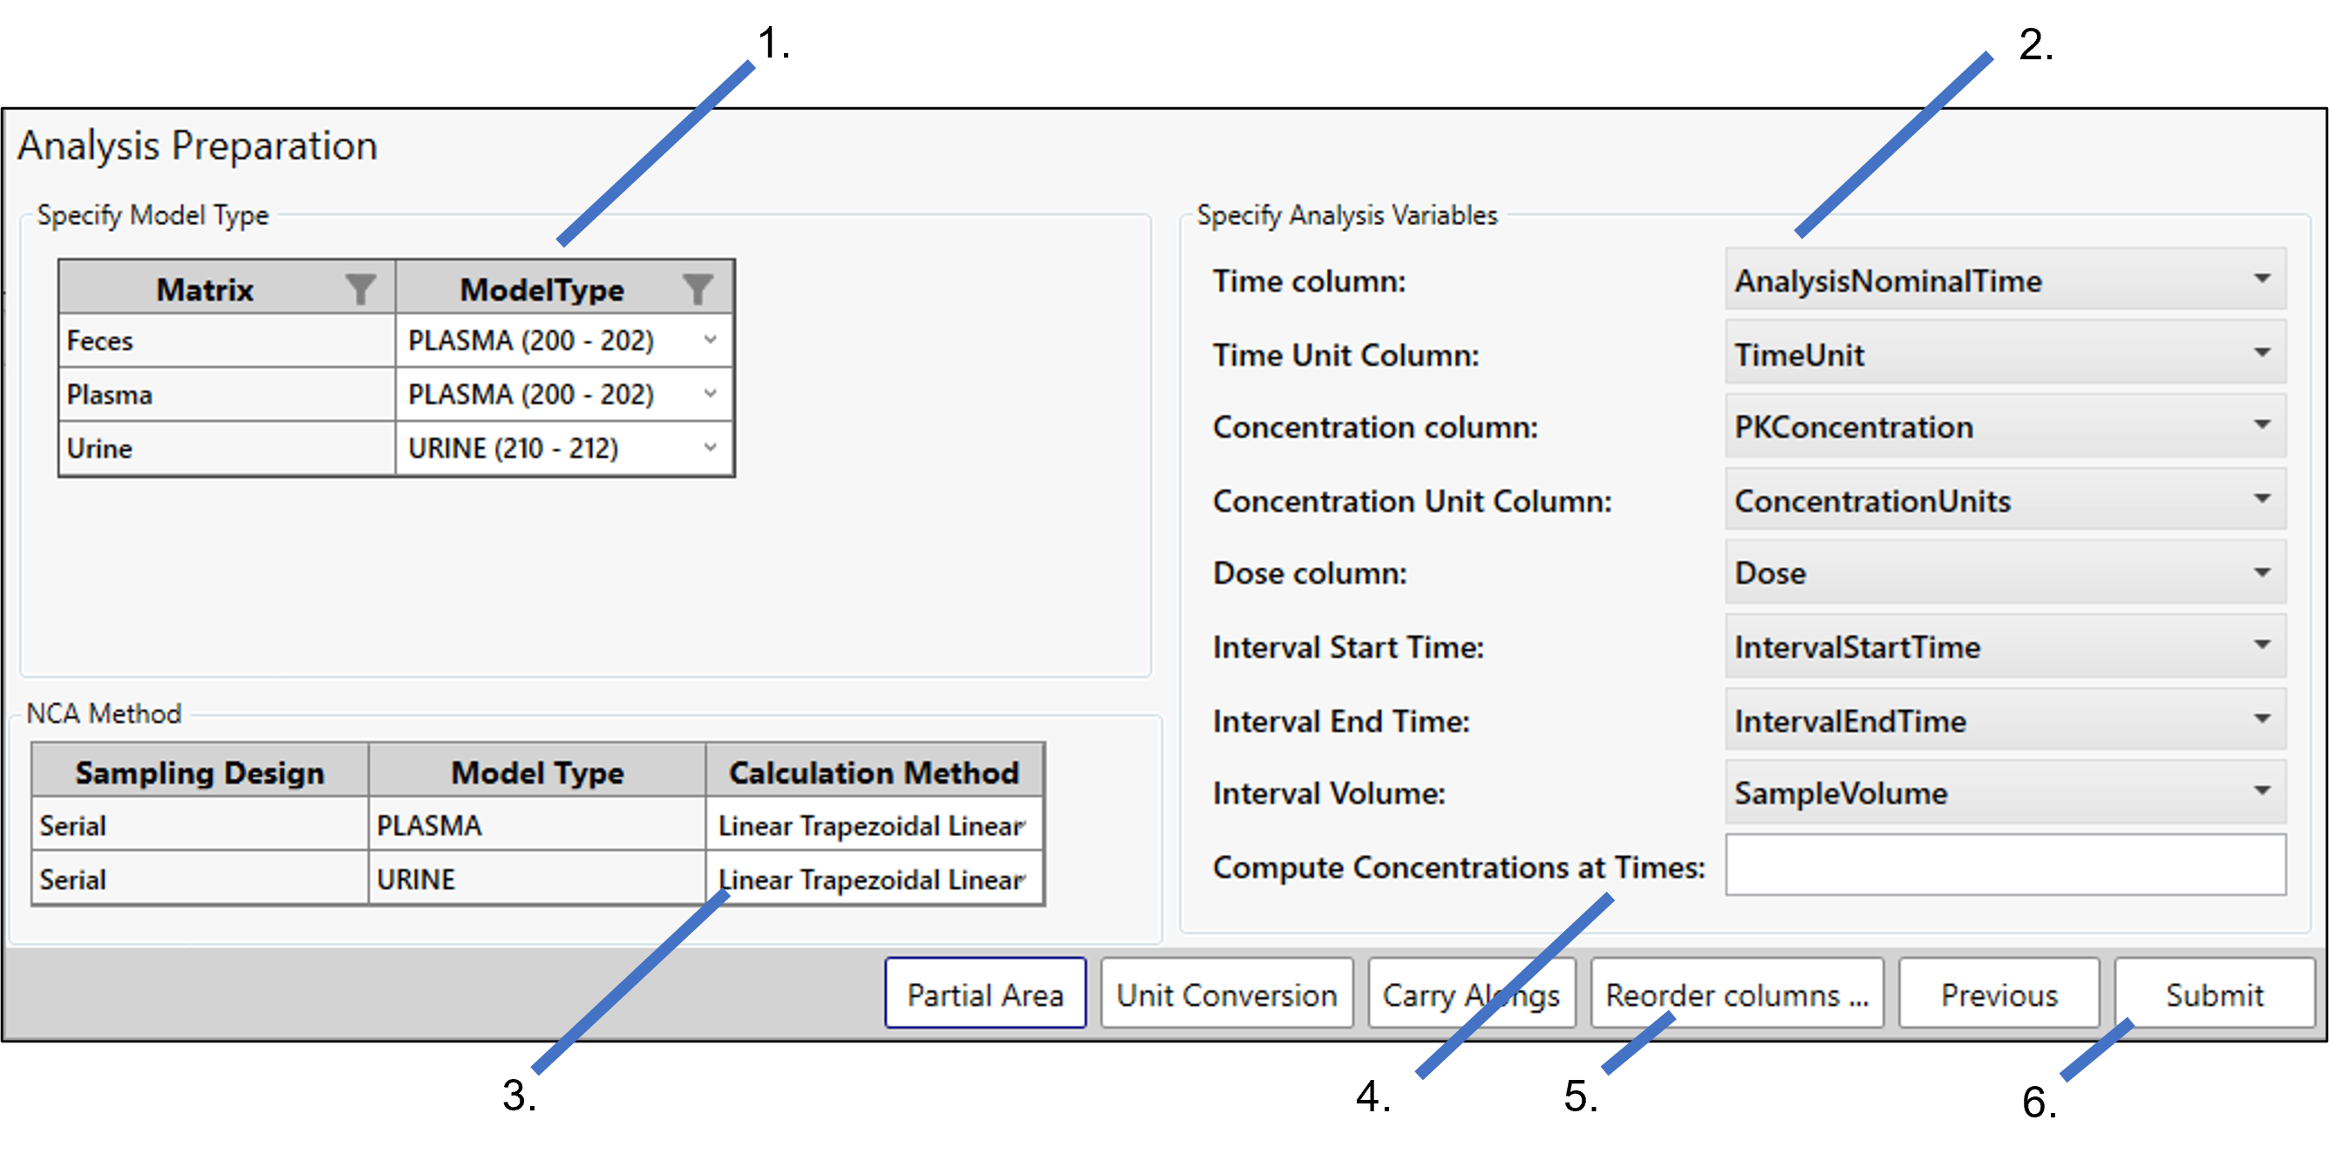Open the Dose column dropdown
Viewport: 2329px width, 1154px height.
click(2262, 572)
